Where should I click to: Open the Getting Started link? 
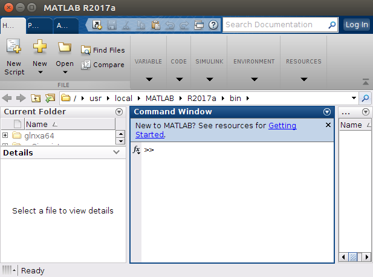click(282, 125)
